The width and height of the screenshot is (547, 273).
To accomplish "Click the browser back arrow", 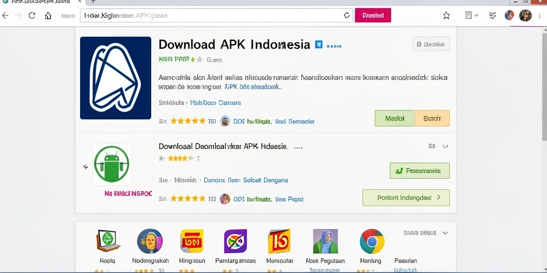I will [5, 15].
